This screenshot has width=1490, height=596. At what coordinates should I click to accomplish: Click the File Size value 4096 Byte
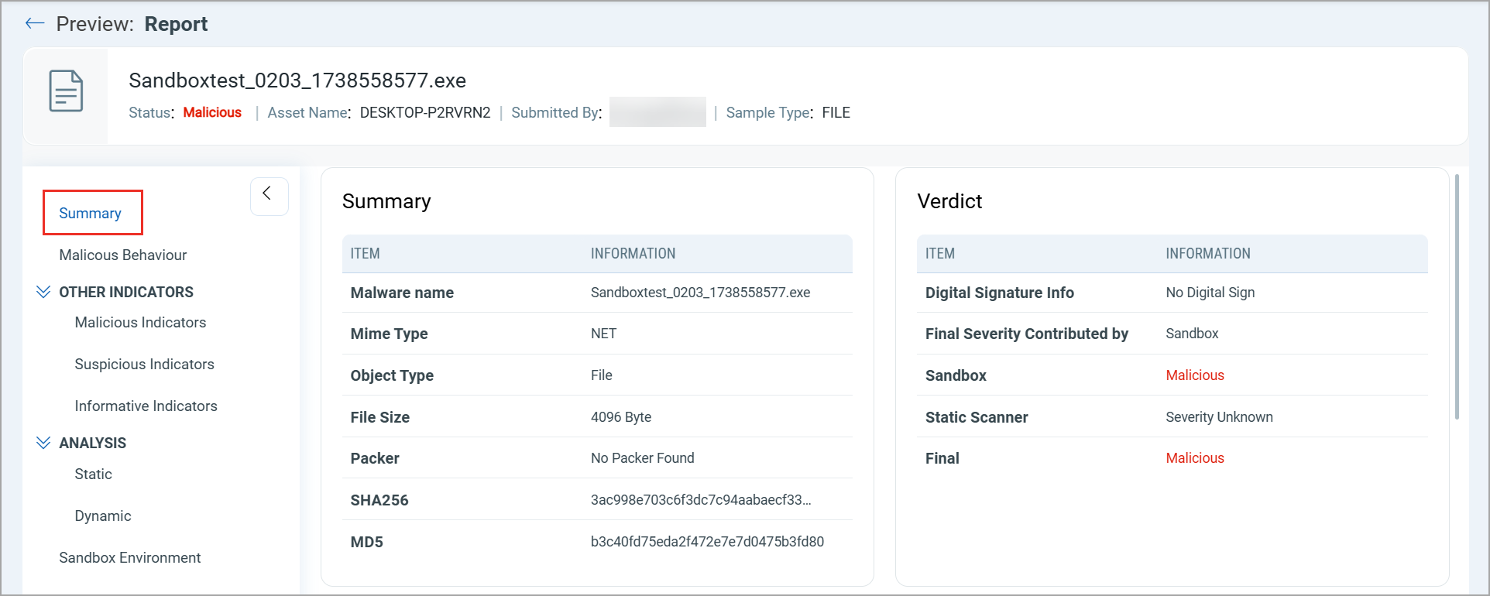[621, 417]
